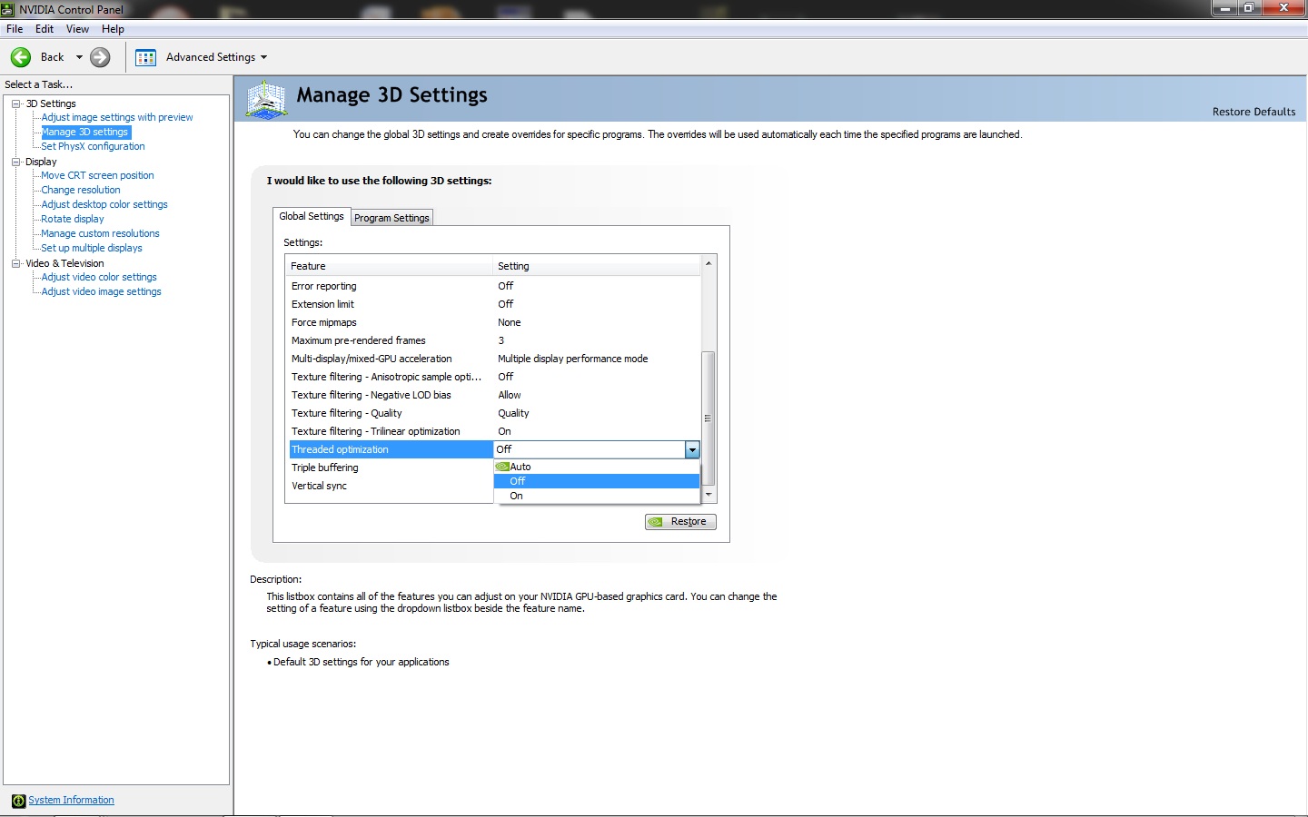Viewport: 1308px width, 817px height.
Task: Collapse the Display tree node
Action: (15, 162)
